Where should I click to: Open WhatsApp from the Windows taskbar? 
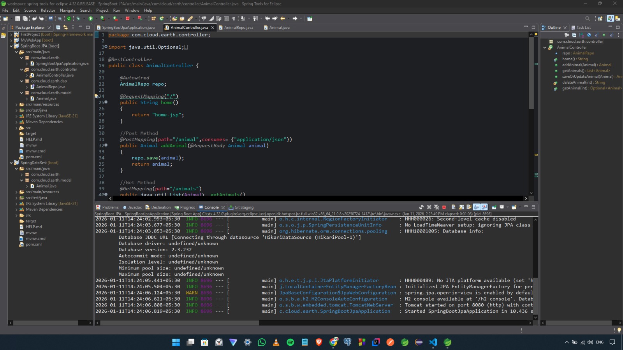click(x=262, y=342)
